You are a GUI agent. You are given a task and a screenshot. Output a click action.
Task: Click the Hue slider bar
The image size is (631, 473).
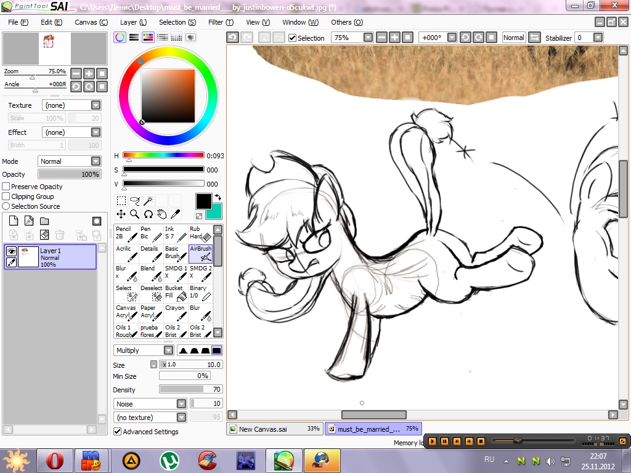click(x=163, y=155)
